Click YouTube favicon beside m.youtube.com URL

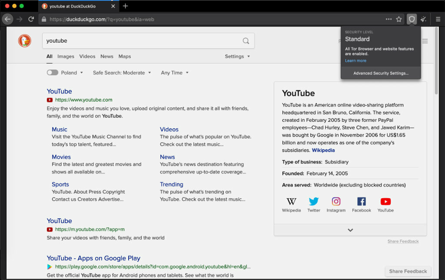[x=50, y=230]
